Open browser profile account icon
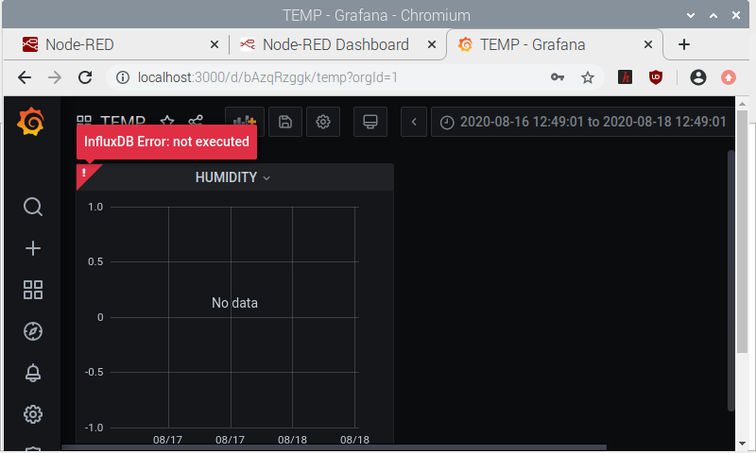 698,77
